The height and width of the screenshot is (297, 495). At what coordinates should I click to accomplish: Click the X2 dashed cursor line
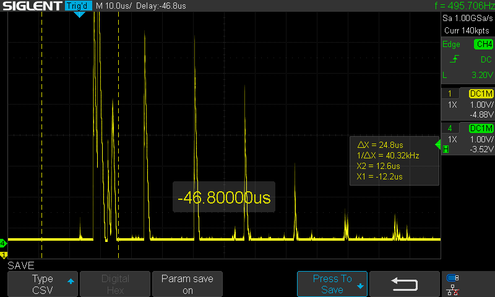[x=118, y=135]
